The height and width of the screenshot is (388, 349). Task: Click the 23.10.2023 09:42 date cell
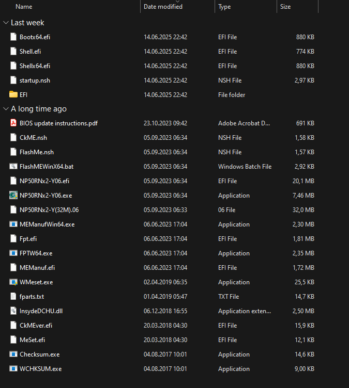tap(165, 123)
